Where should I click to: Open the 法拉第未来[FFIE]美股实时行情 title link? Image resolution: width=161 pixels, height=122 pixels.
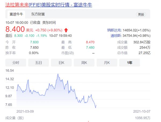tap(49, 5)
